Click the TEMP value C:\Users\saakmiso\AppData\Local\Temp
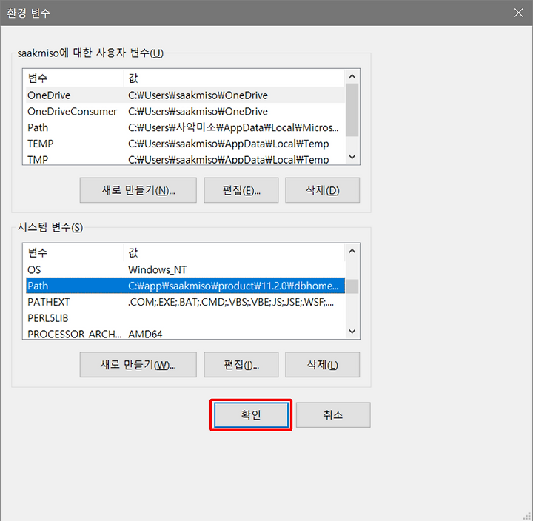533x521 pixels. click(229, 144)
